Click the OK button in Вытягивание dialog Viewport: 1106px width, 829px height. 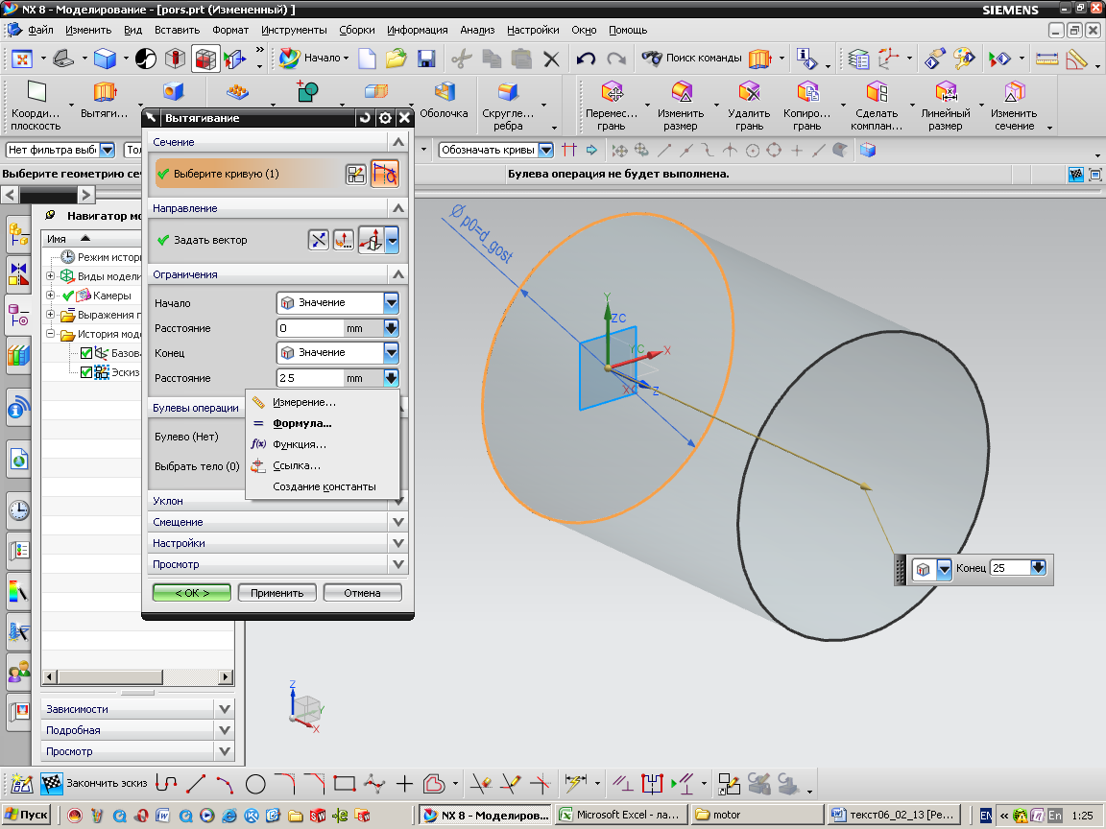[x=192, y=593]
